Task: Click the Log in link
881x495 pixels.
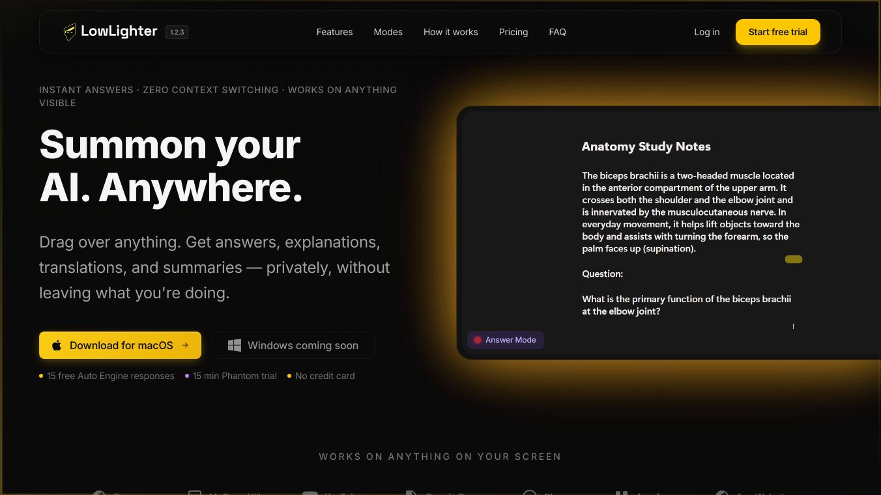Action: click(x=707, y=32)
